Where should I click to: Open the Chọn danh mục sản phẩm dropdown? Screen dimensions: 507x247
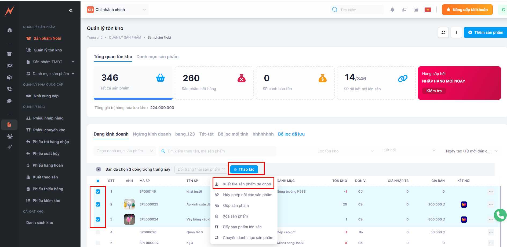pos(125,151)
